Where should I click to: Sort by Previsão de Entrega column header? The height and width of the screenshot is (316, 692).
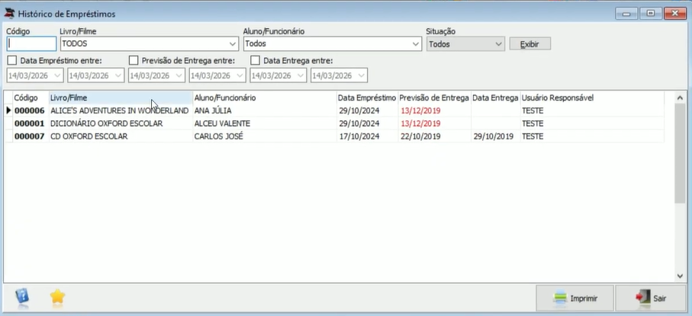434,97
